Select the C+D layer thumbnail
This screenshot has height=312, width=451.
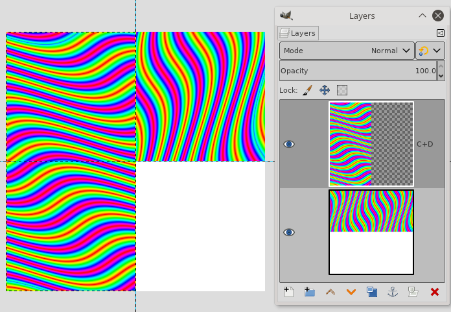pyautogui.click(x=371, y=144)
